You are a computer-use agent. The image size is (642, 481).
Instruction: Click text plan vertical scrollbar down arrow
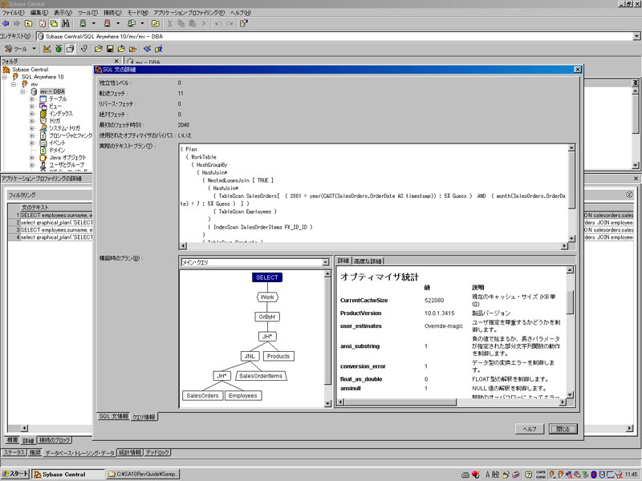click(x=571, y=238)
